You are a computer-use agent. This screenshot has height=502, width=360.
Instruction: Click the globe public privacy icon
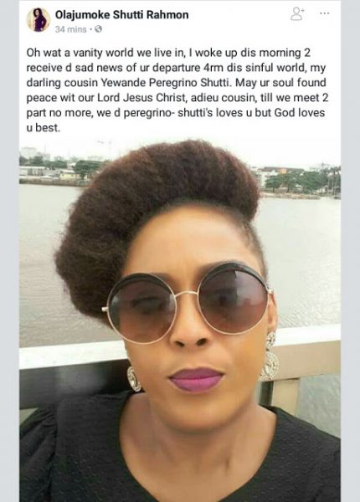pyautogui.click(x=98, y=29)
